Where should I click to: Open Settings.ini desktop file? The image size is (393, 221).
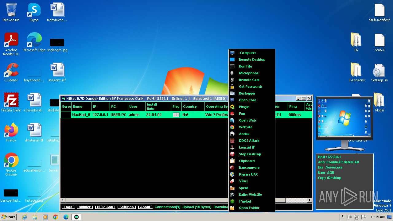pos(379,73)
